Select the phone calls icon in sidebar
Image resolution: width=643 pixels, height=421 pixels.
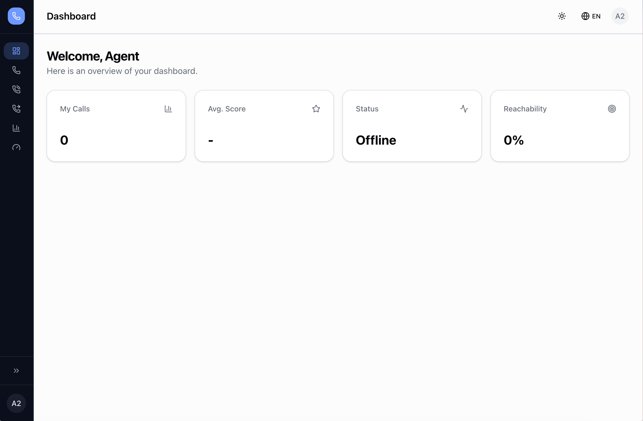point(16,70)
